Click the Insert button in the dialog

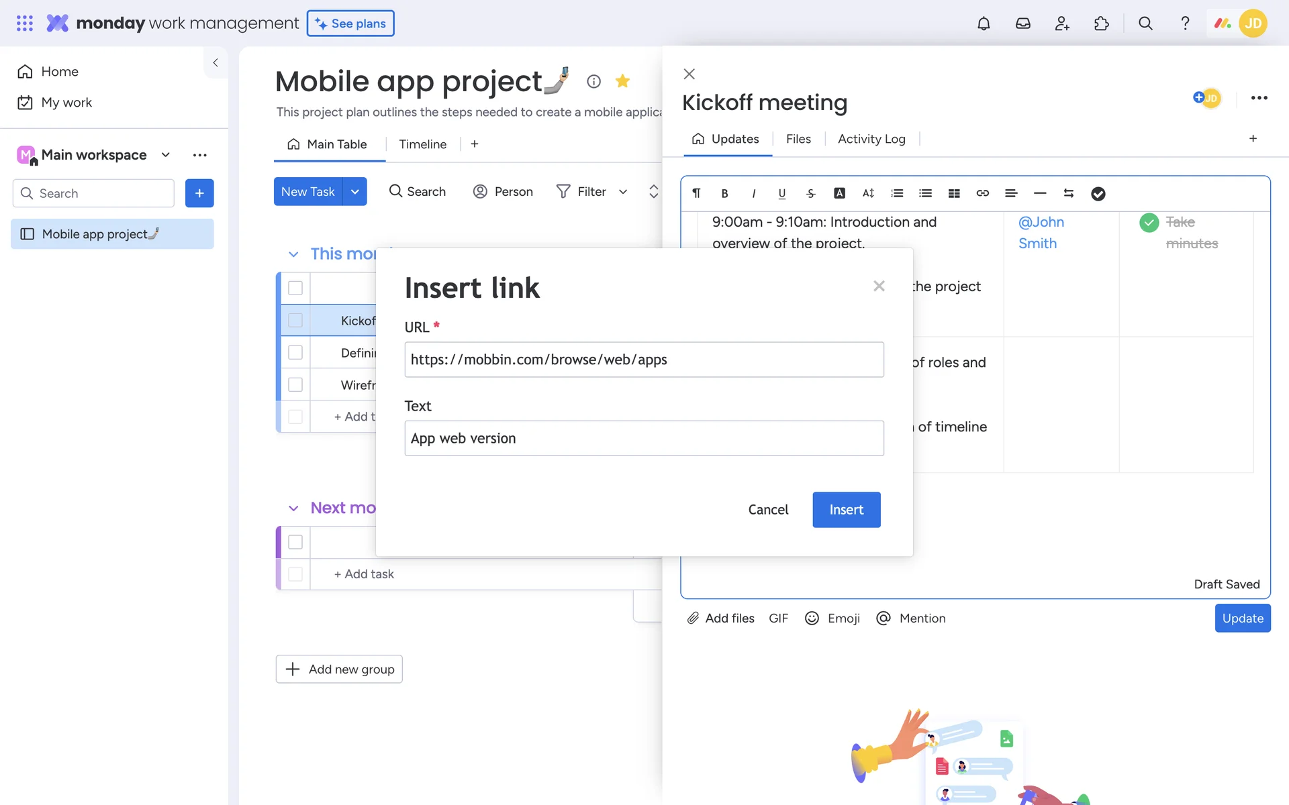[846, 510]
